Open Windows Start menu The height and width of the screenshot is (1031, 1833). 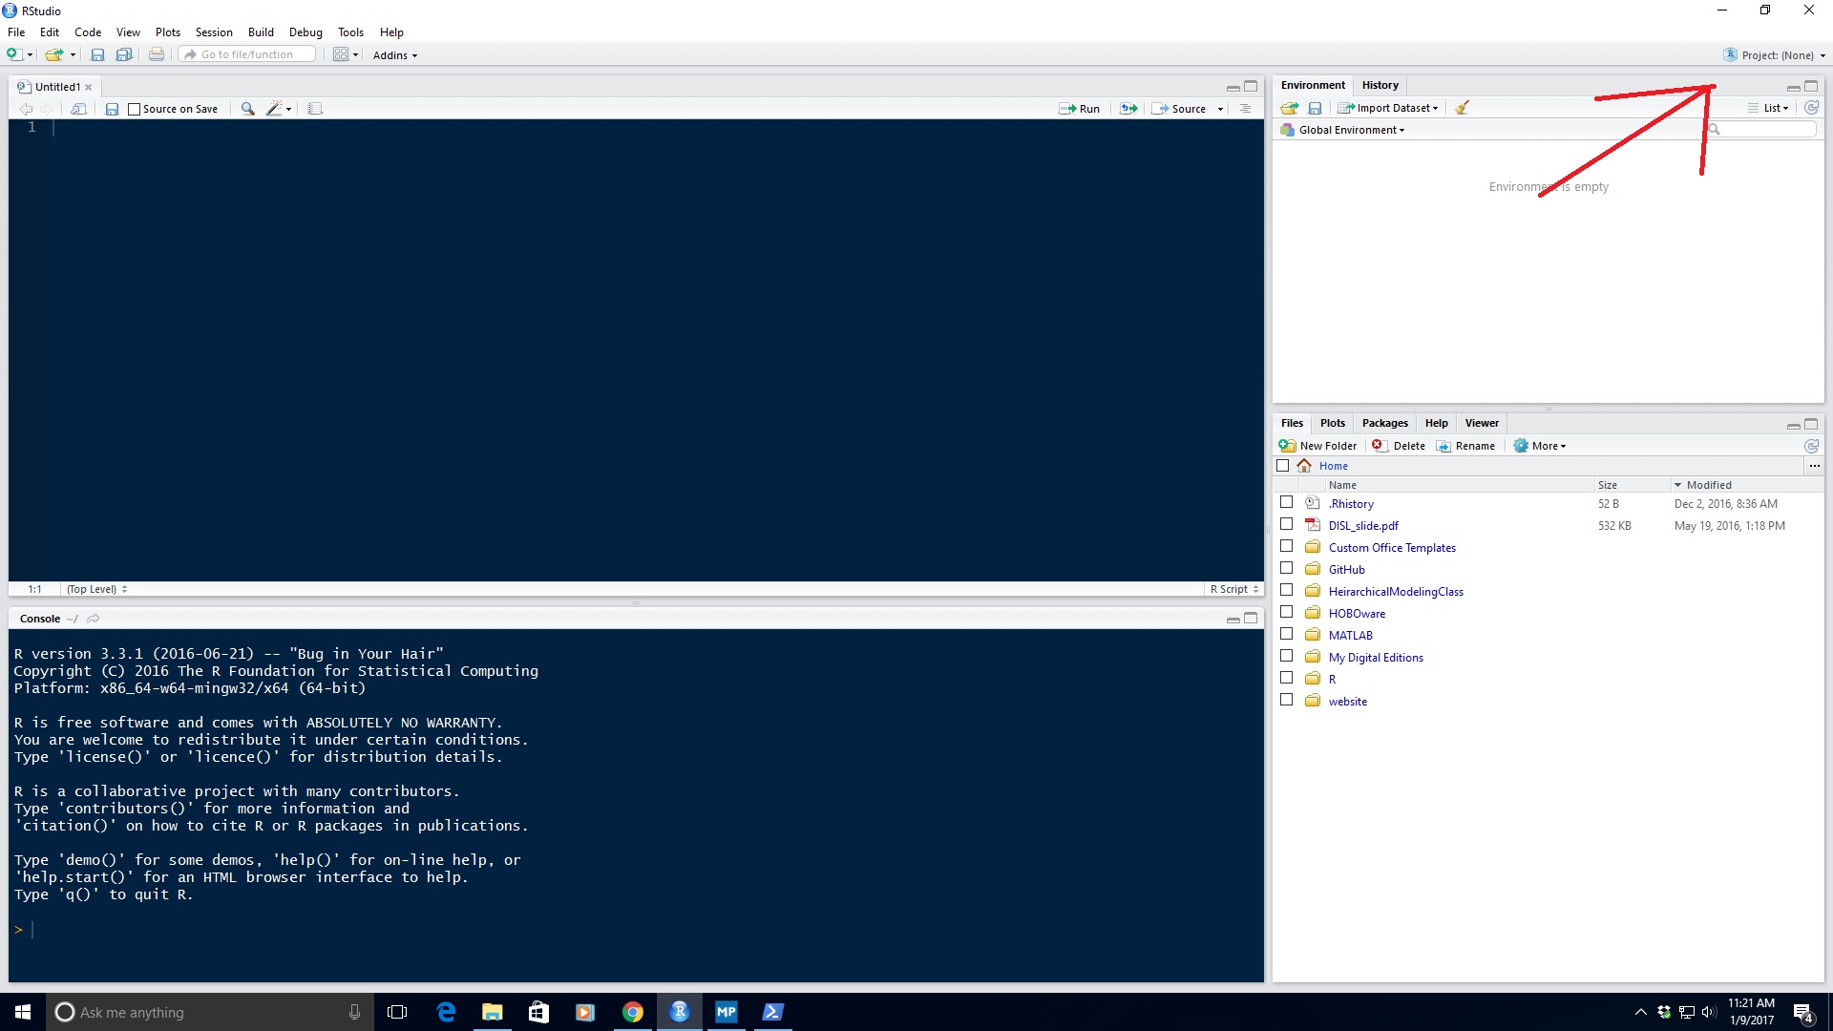pos(23,1012)
